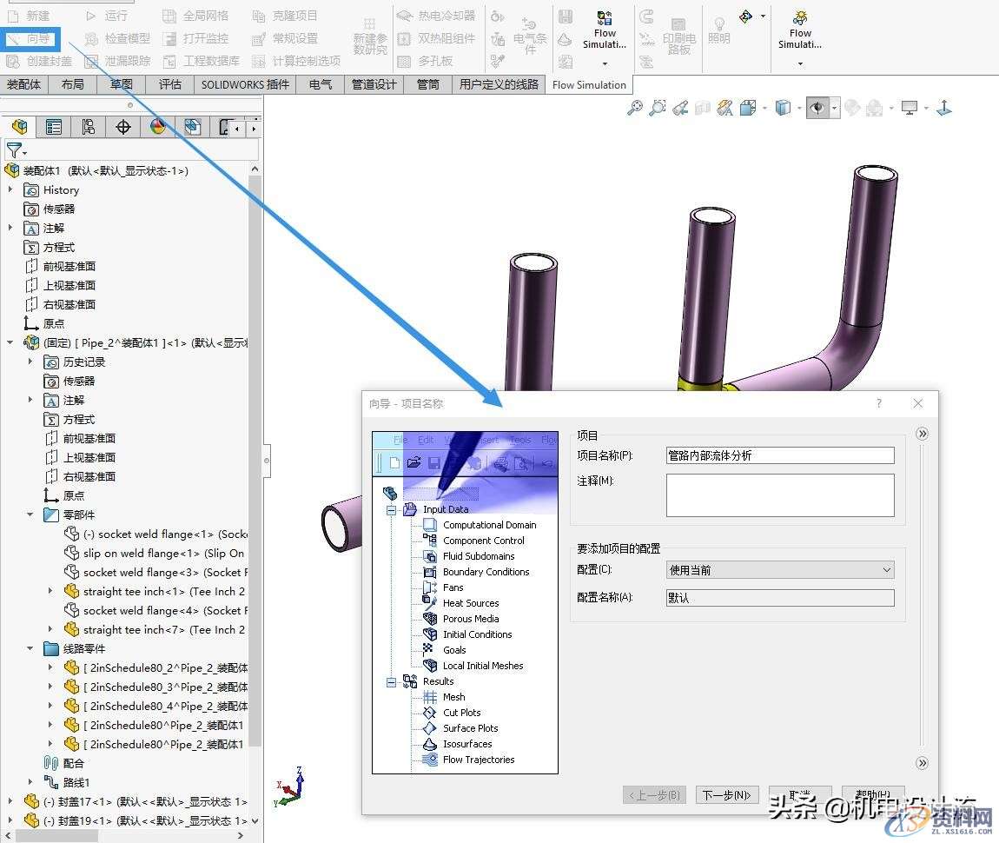
Task: Click the 克隆项目 (Clone Project) icon
Action: 261,16
